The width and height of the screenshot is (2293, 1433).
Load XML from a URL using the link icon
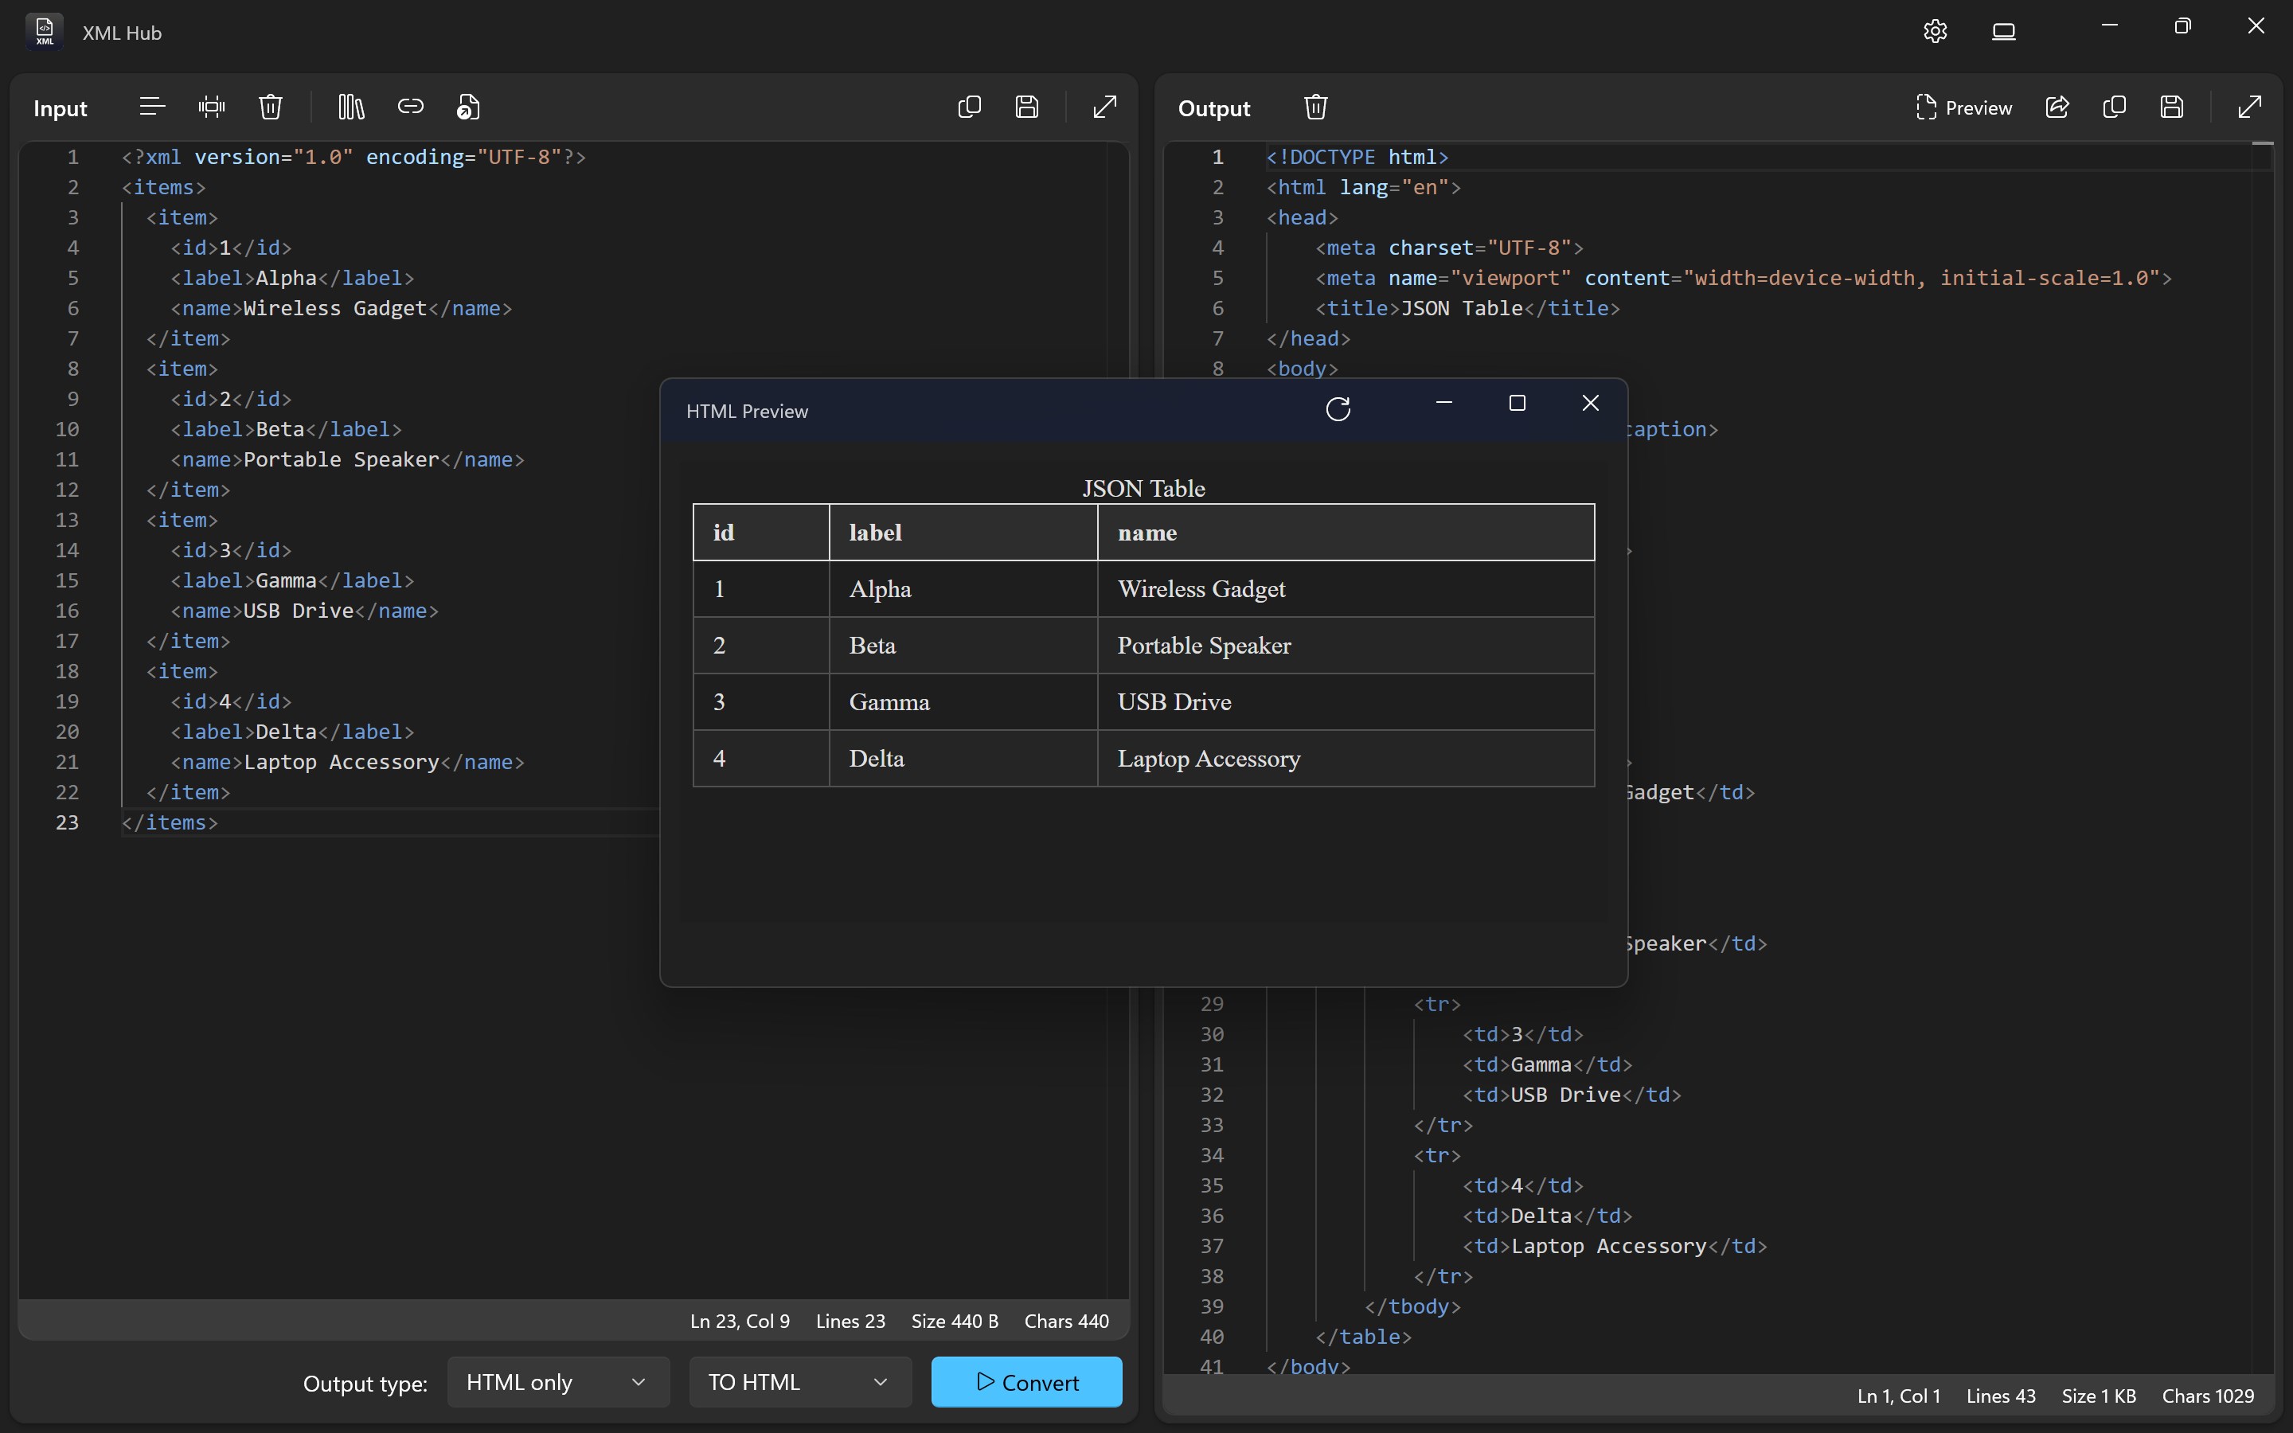pyautogui.click(x=410, y=106)
